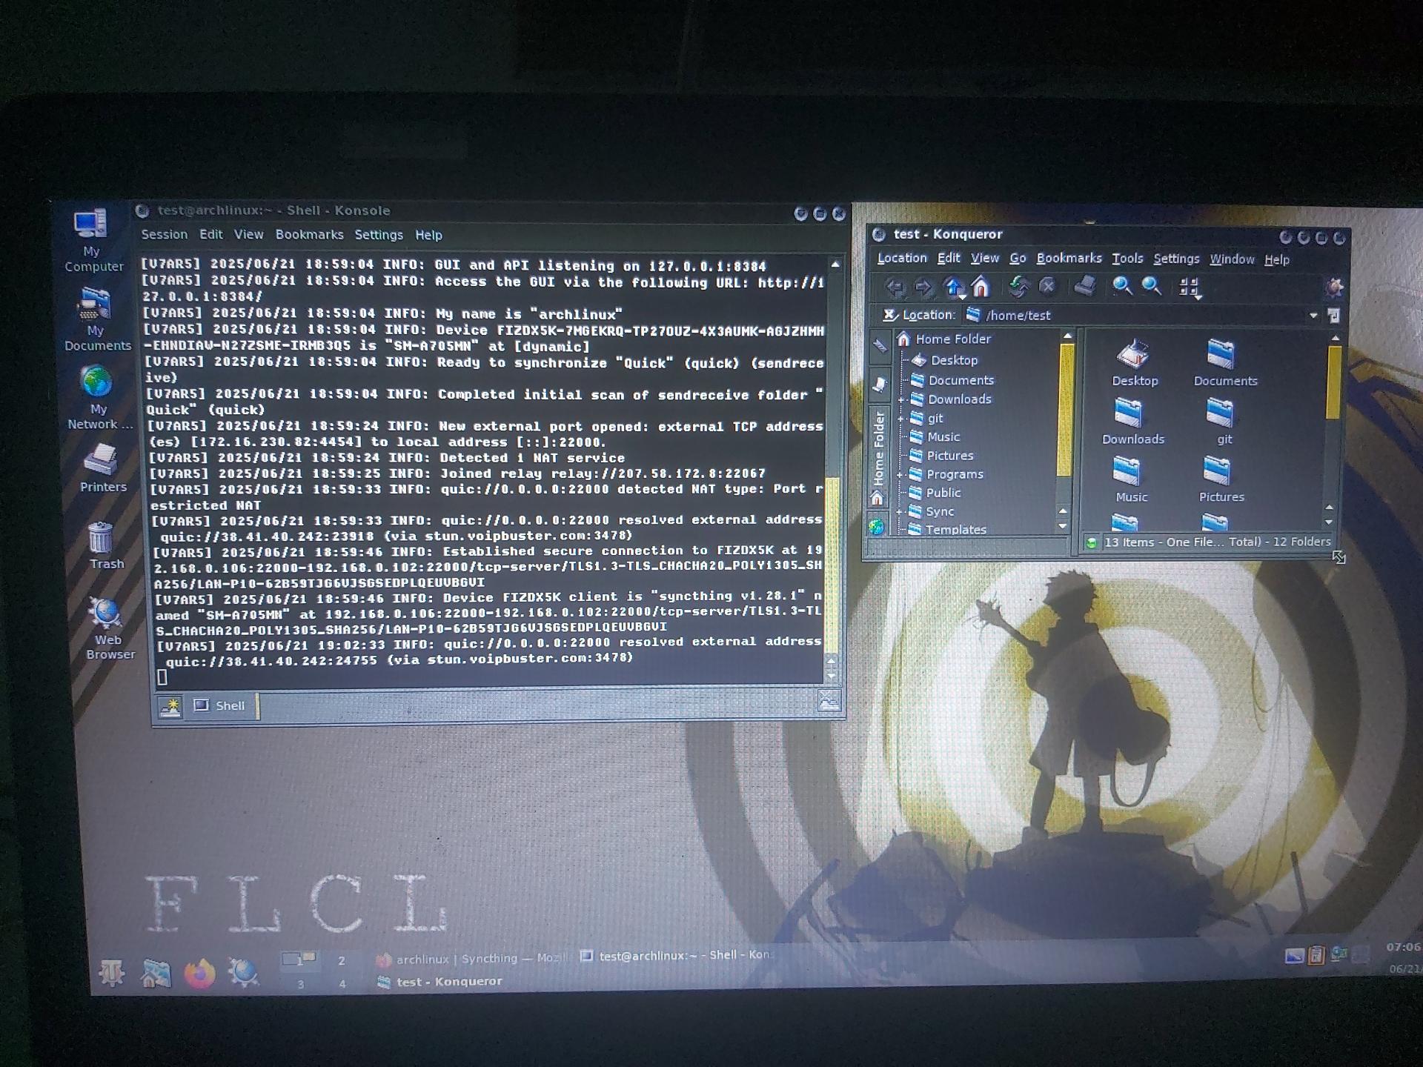The height and width of the screenshot is (1067, 1423).
Task: Open Konsole Bookmarks menu
Action: [309, 234]
